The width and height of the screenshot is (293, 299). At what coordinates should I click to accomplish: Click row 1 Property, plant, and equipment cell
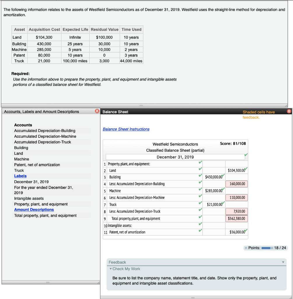pyautogui.click(x=155, y=164)
